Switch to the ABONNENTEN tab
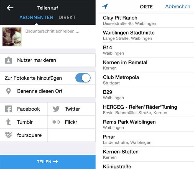Viewport: 194px width, 169px height. point(36,17)
